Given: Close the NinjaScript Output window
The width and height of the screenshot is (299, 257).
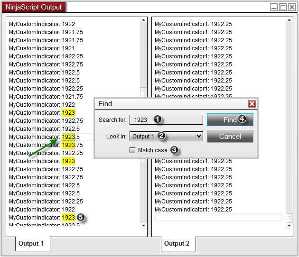Looking at the screenshot, I should [x=291, y=7].
